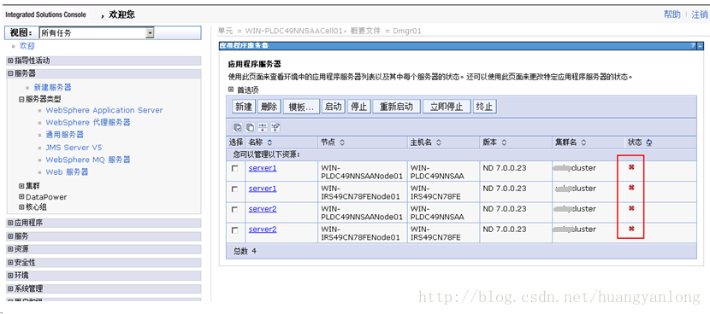The width and height of the screenshot is (710, 314).
Task: Sort by the 版本 column sort icon
Action: tap(504, 142)
